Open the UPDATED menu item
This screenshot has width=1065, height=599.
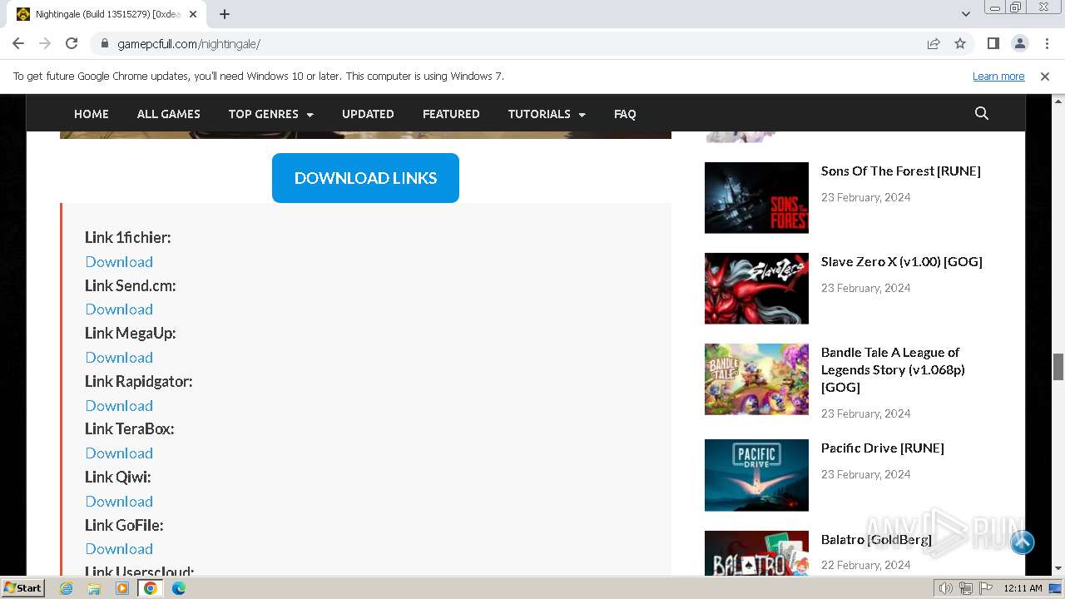pos(368,114)
